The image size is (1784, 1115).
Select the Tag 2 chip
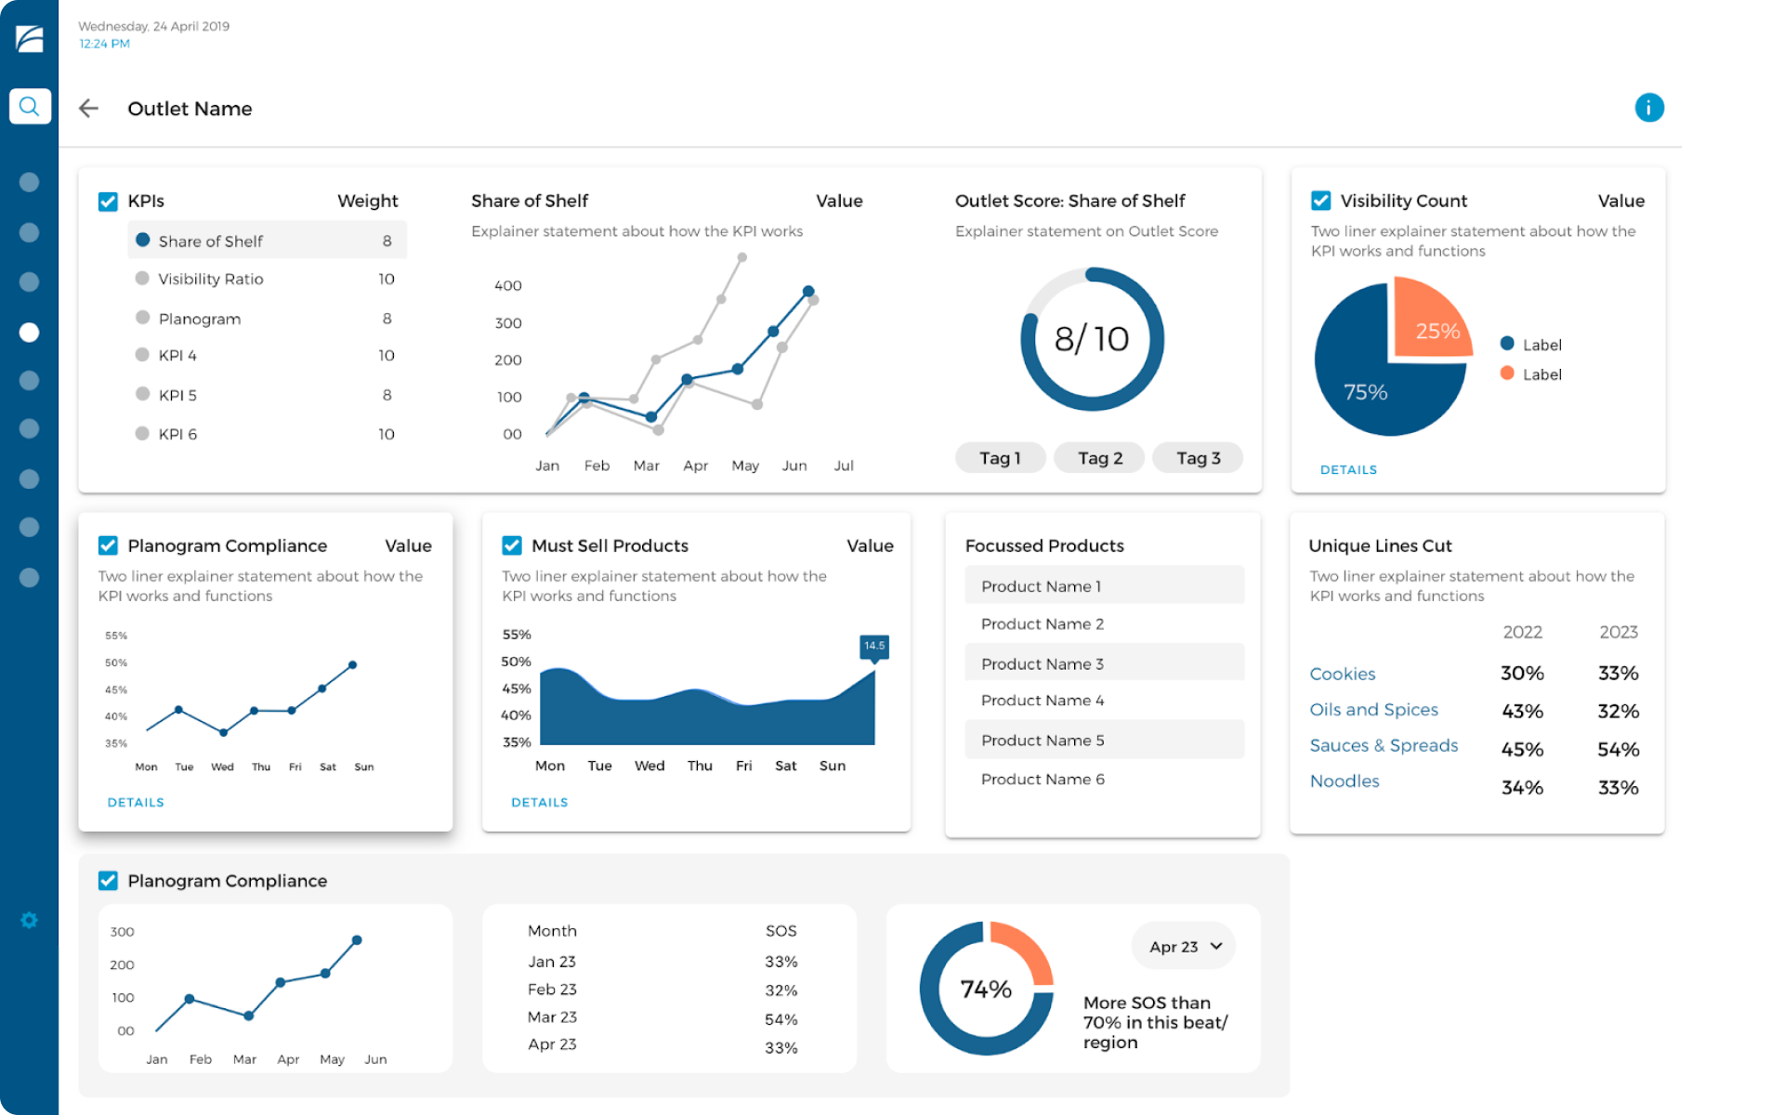coord(1098,457)
